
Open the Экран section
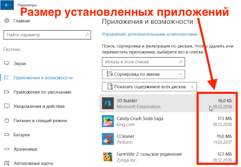click(x=20, y=63)
